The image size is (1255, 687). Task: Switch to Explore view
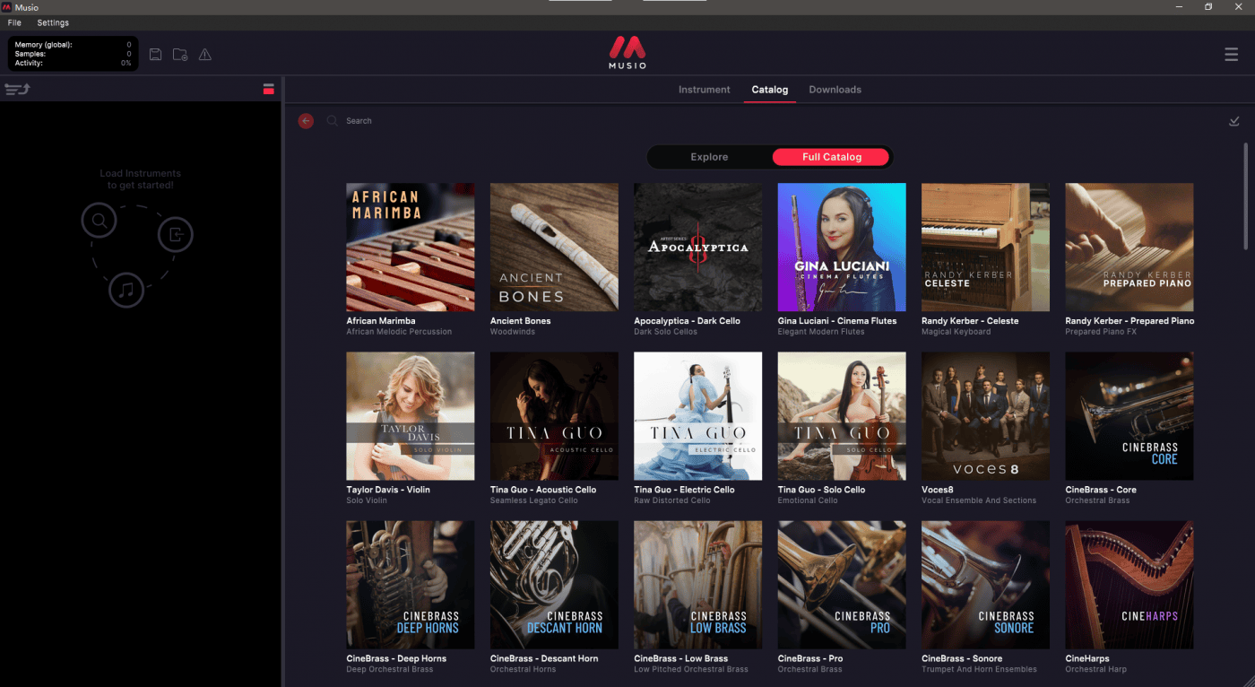[x=709, y=157]
